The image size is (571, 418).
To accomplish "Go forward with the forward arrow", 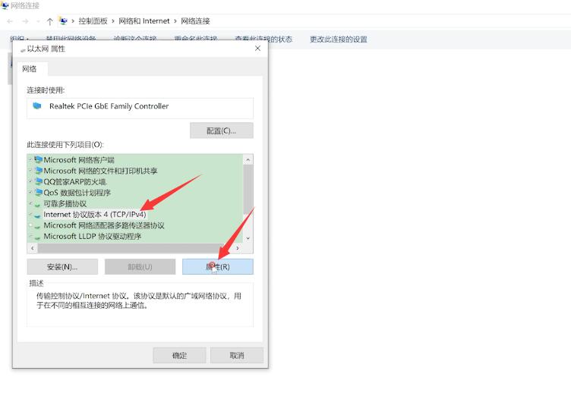I will click(25, 21).
